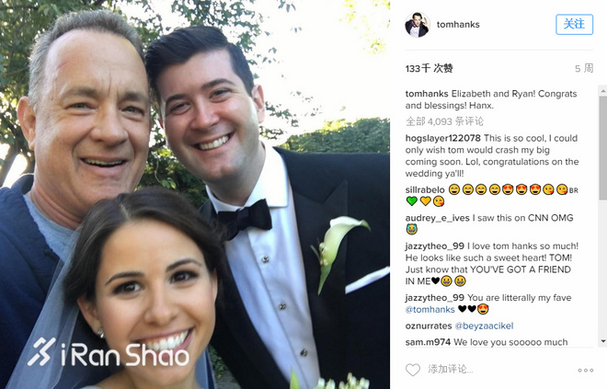Open the three-dot more options menu
The height and width of the screenshot is (389, 607).
(585, 371)
